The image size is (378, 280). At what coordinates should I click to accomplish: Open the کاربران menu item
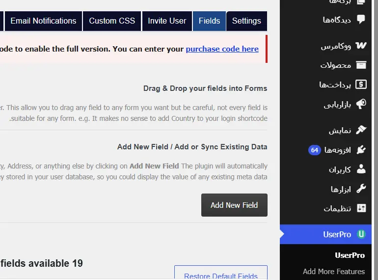340,169
